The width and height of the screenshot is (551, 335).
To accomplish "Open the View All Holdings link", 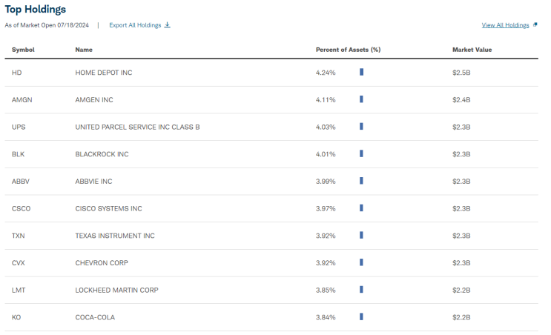I will (505, 25).
